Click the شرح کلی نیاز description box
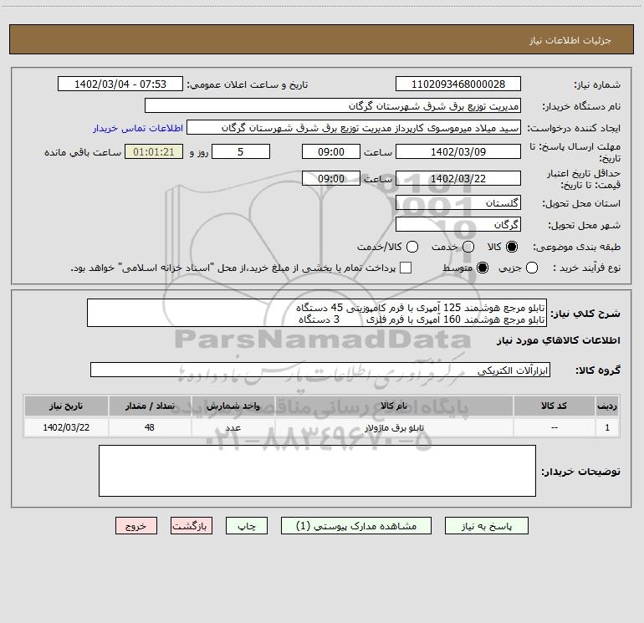This screenshot has width=644, height=623. pyautogui.click(x=317, y=313)
